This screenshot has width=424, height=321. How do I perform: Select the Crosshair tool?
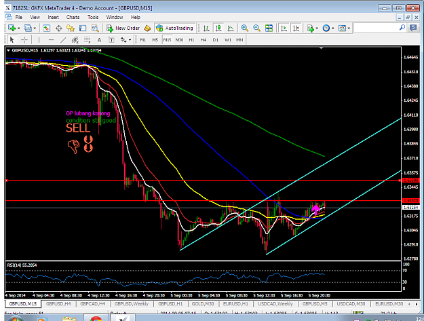(24, 40)
